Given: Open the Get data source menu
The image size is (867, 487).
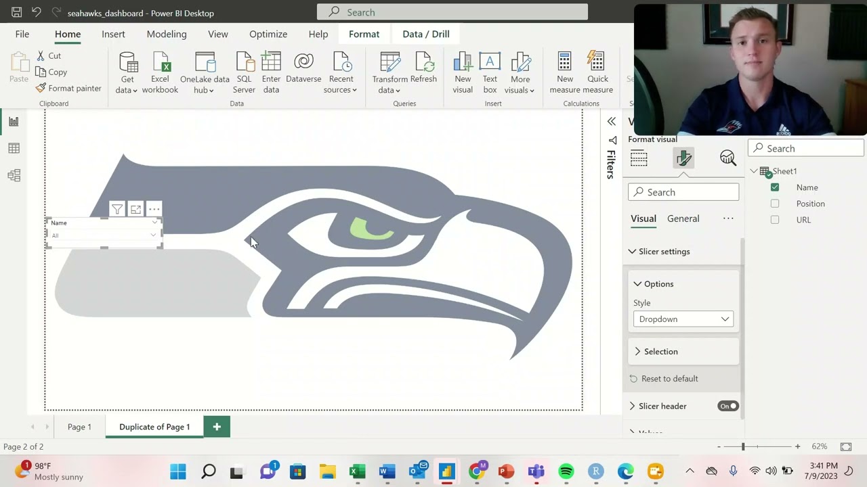Looking at the screenshot, I should [x=127, y=73].
